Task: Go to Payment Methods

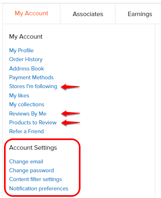Action: coord(31,78)
